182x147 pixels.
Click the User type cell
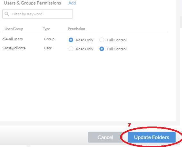[x=48, y=48]
